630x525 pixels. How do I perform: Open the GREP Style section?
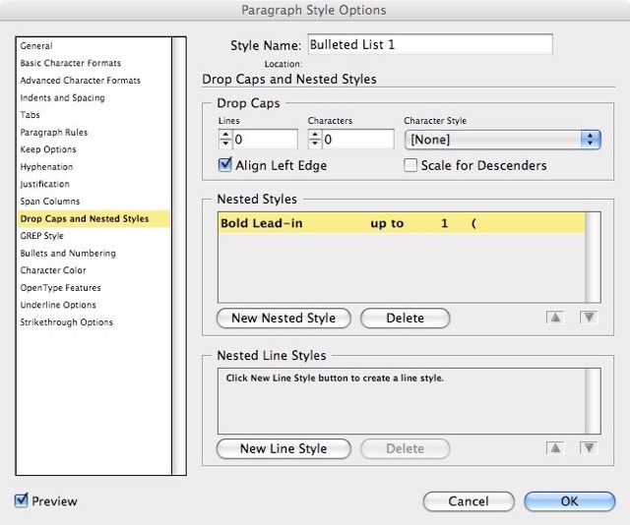[41, 236]
